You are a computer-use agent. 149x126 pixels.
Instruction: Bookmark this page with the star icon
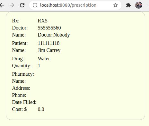pos(116,5)
